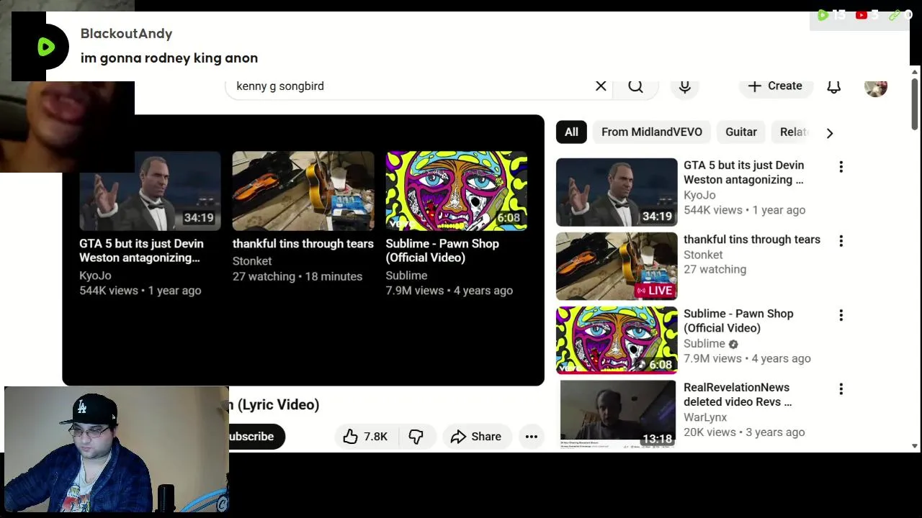
Task: Click '20K views • 3 years ago' text
Action: click(x=744, y=432)
